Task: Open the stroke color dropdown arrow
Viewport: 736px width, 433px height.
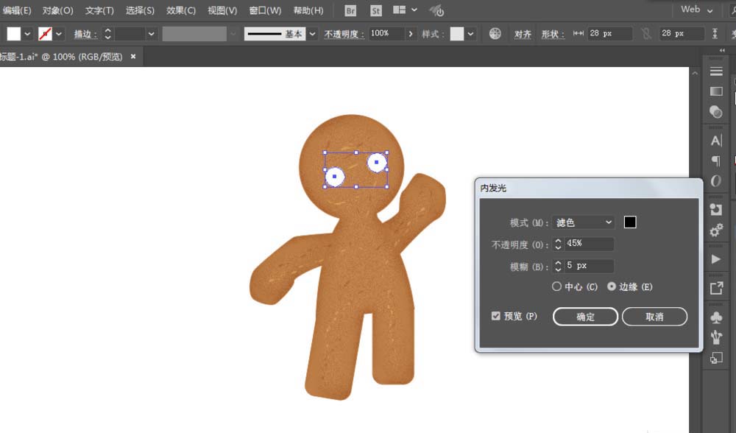Action: pos(59,34)
